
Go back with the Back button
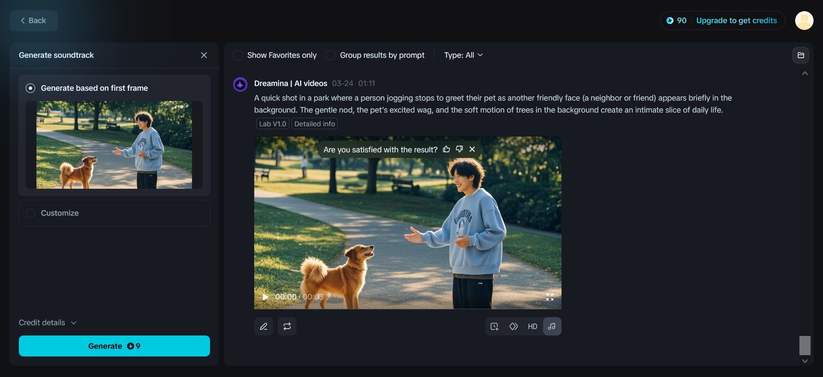[x=34, y=21]
